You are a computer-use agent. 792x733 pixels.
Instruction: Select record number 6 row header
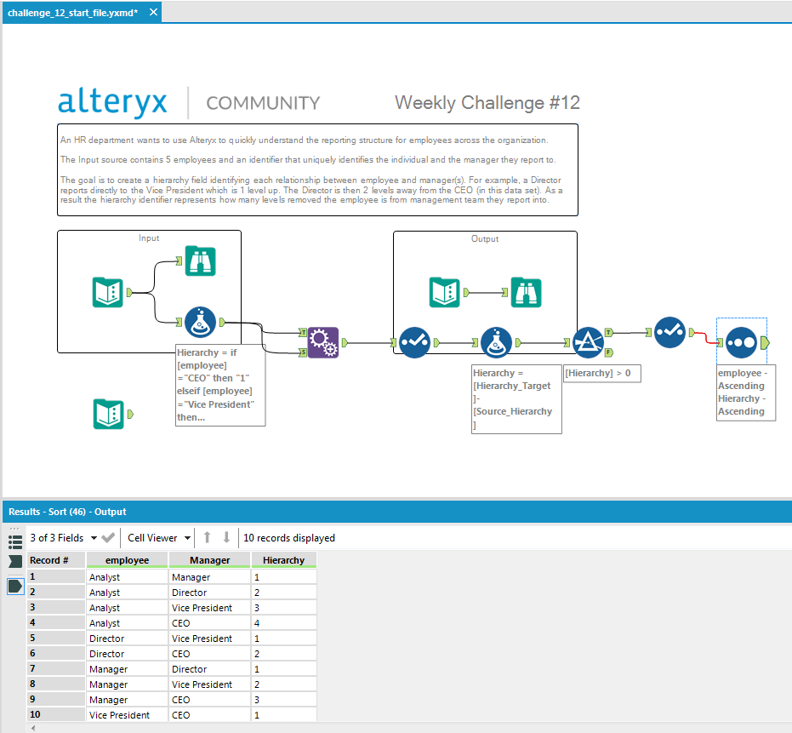[55, 654]
